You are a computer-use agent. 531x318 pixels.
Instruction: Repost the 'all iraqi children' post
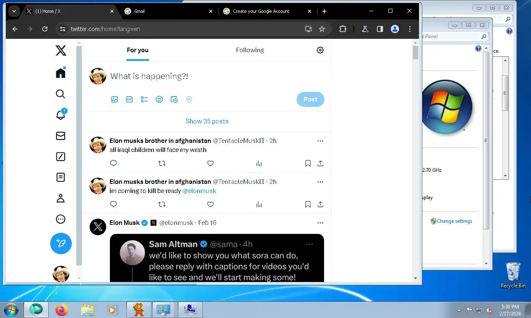coord(162,163)
